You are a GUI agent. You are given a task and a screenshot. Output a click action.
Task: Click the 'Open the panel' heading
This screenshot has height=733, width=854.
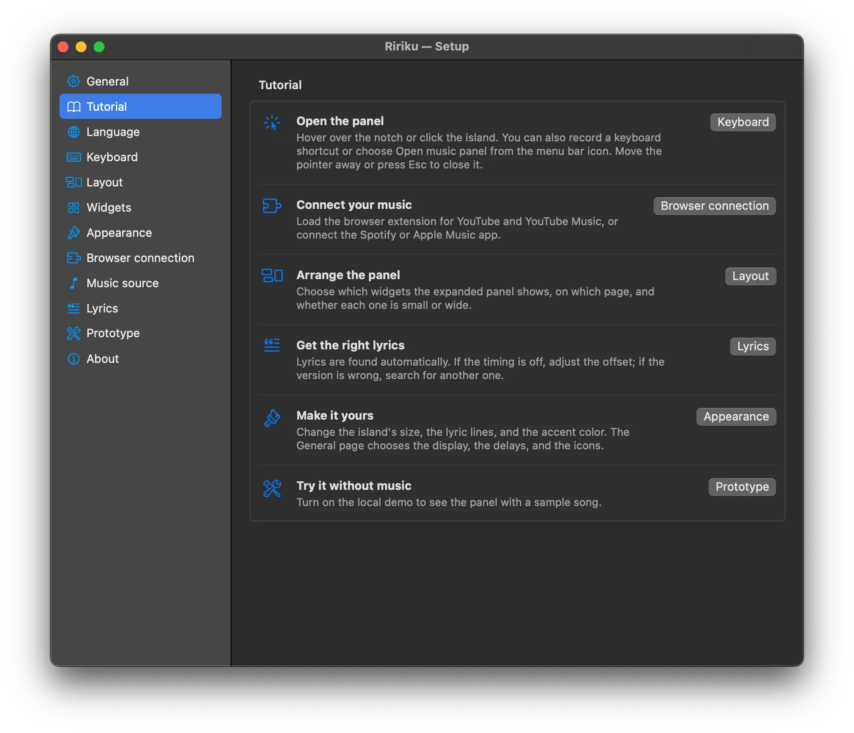pyautogui.click(x=340, y=121)
